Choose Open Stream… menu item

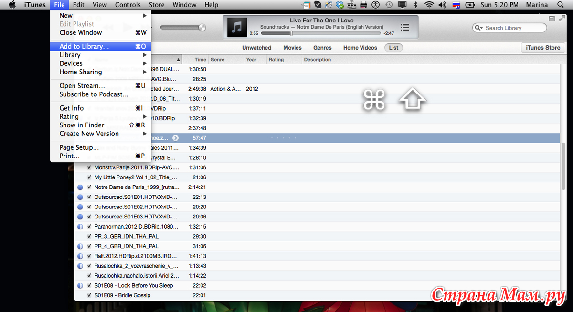[x=101, y=86]
